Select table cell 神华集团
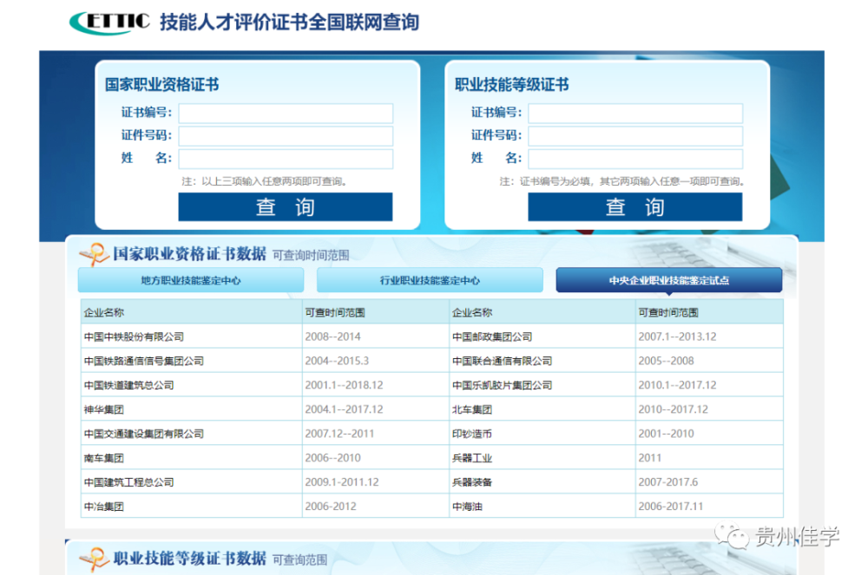Image resolution: width=868 pixels, height=575 pixels. click(x=192, y=409)
